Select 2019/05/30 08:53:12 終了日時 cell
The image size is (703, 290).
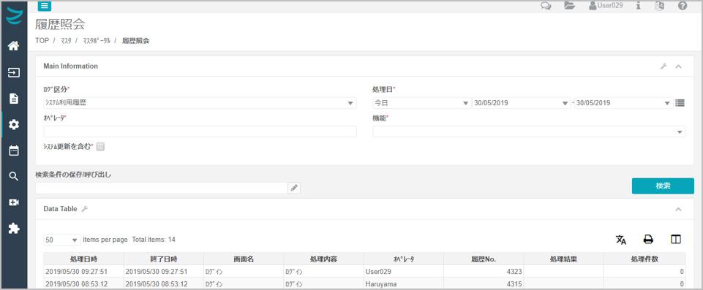tap(164, 283)
